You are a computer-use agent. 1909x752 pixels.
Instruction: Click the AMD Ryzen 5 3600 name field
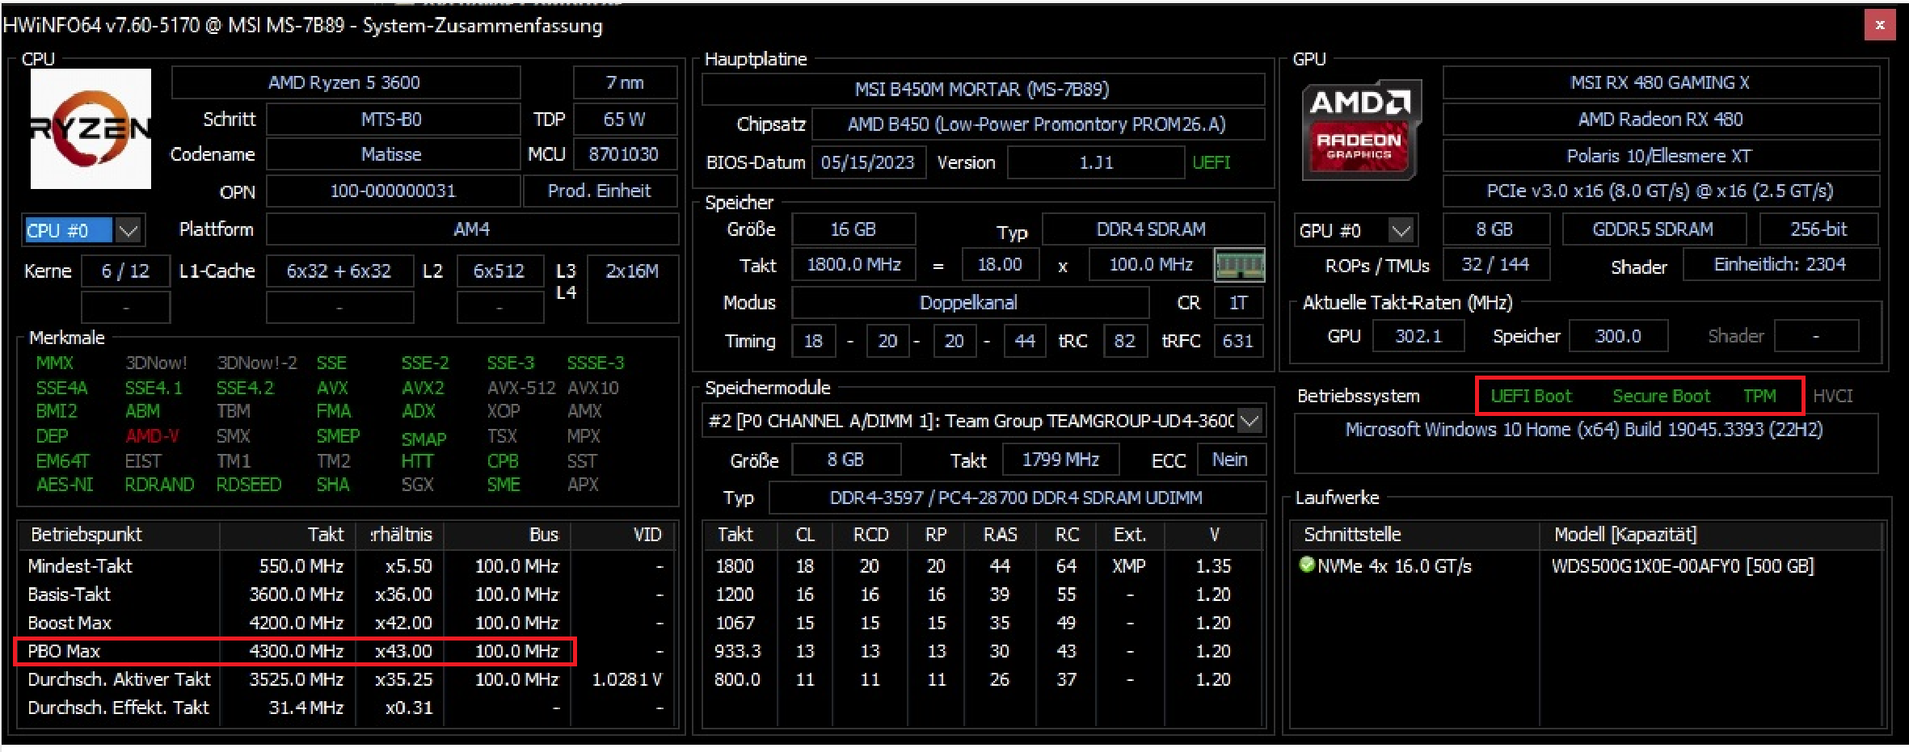point(345,82)
